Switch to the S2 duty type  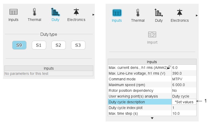click(x=58, y=45)
